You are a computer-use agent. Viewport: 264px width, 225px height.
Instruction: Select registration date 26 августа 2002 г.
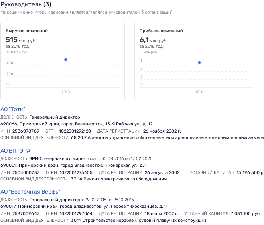(x=164, y=172)
